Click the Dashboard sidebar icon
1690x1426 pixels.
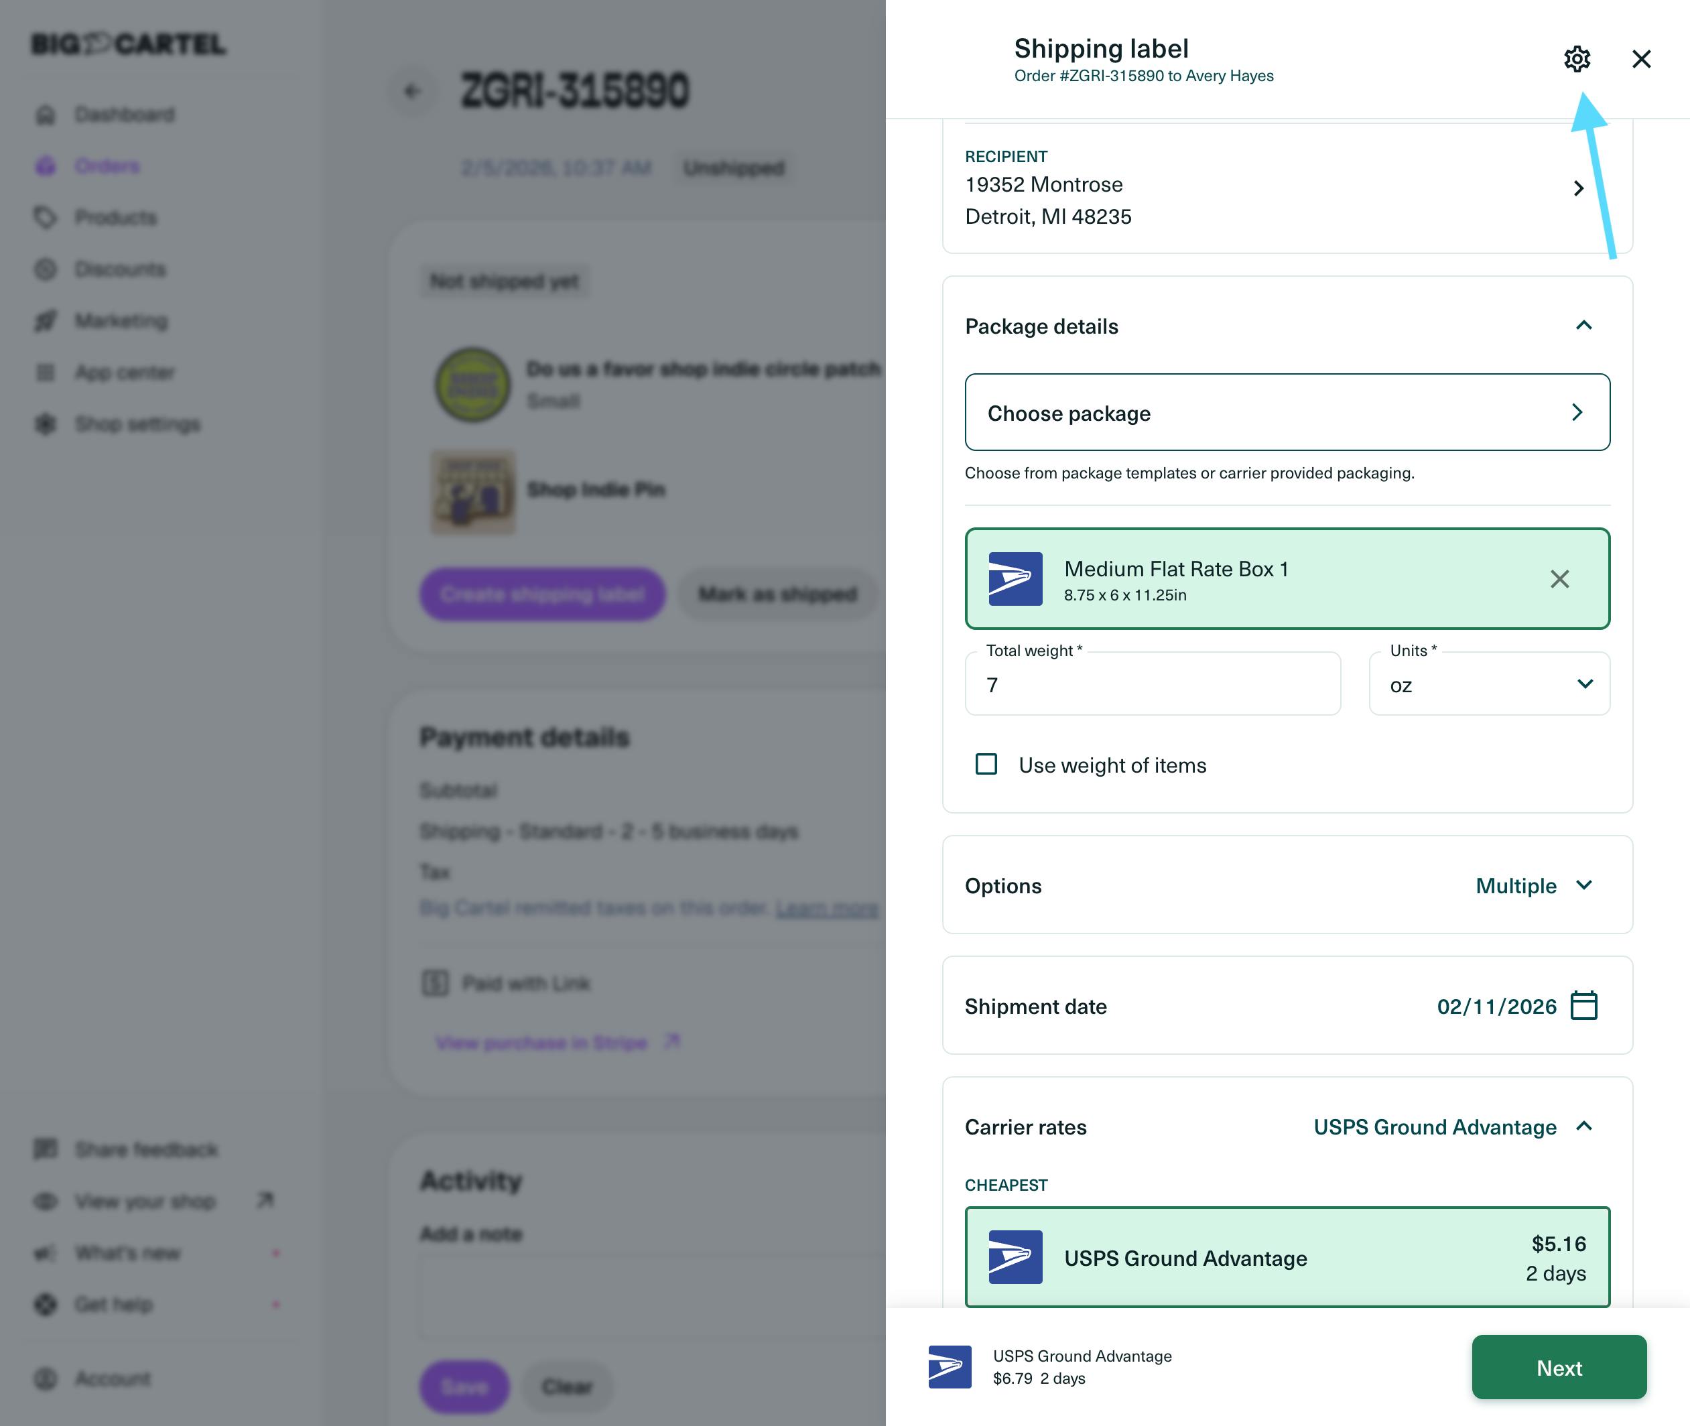pos(46,115)
